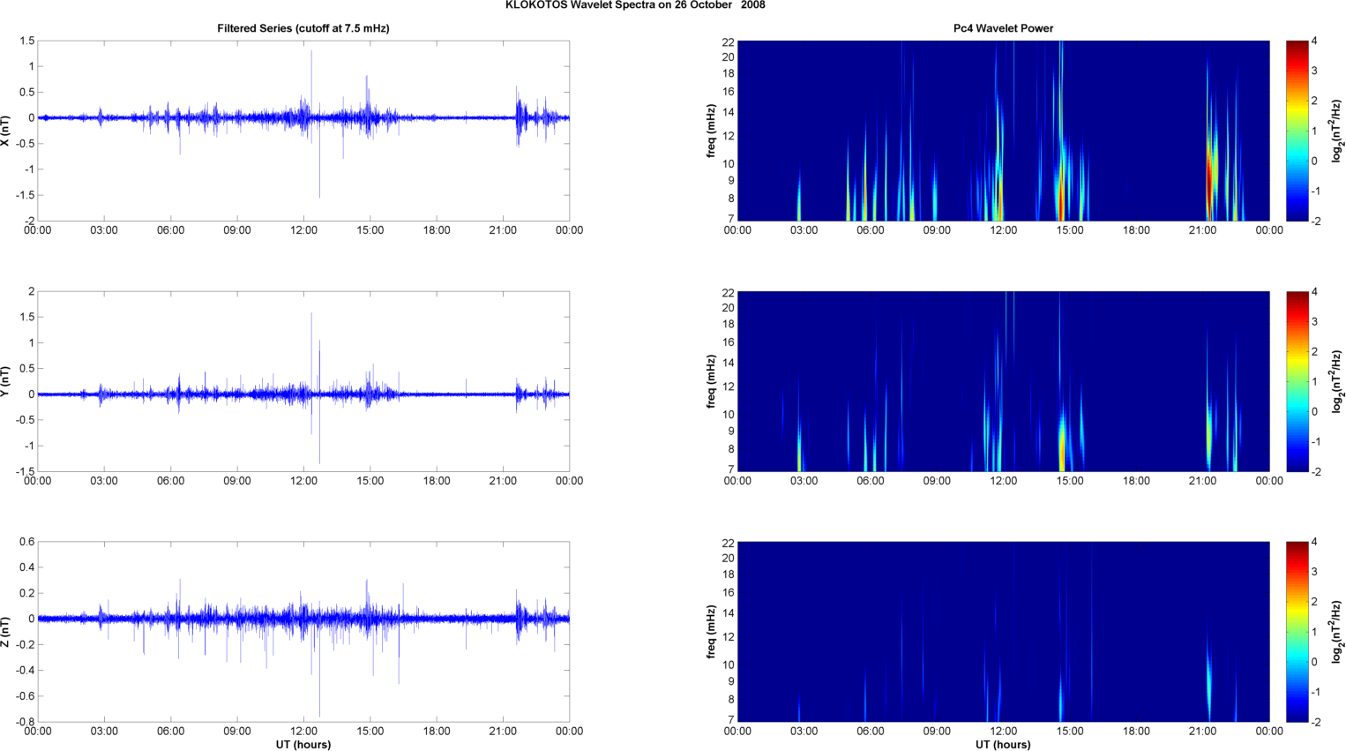Select the UT (hours) label under bottom spectrogram

(1003, 744)
